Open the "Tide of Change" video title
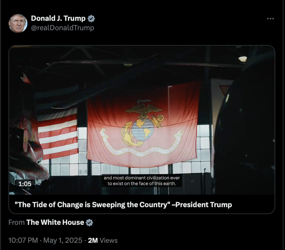The width and height of the screenshot is (285, 250). (x=123, y=205)
